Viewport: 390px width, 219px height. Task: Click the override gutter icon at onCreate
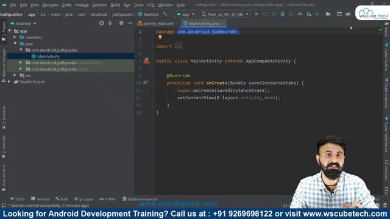point(145,83)
